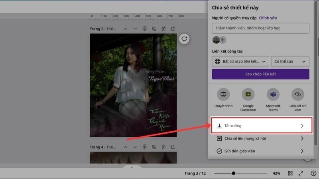This screenshot has height=179, width=319.
Task: Open the grid view of pages
Action: tap(291, 173)
